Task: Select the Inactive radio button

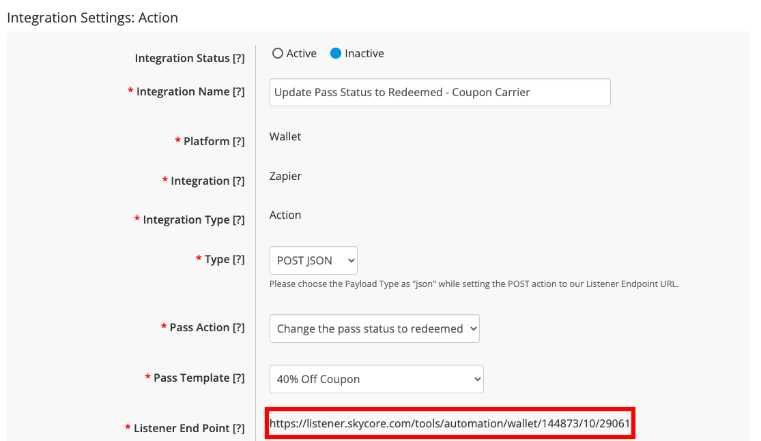Action: pyautogui.click(x=335, y=53)
